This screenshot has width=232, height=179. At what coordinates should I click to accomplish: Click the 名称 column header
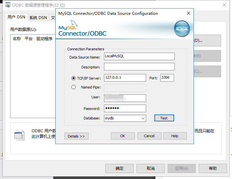pos(16,39)
